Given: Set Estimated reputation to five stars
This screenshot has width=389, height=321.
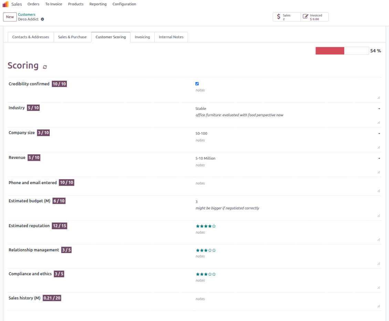Looking at the screenshot, I should click(214, 226).
